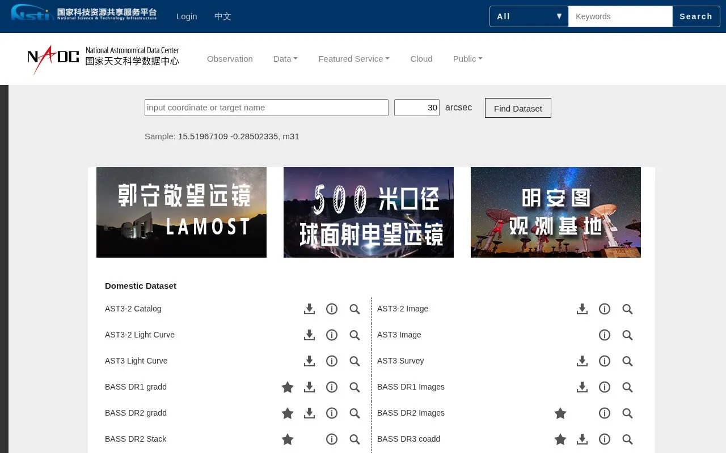This screenshot has height=453, width=726.
Task: Click the arcsec radius field
Action: (x=417, y=108)
